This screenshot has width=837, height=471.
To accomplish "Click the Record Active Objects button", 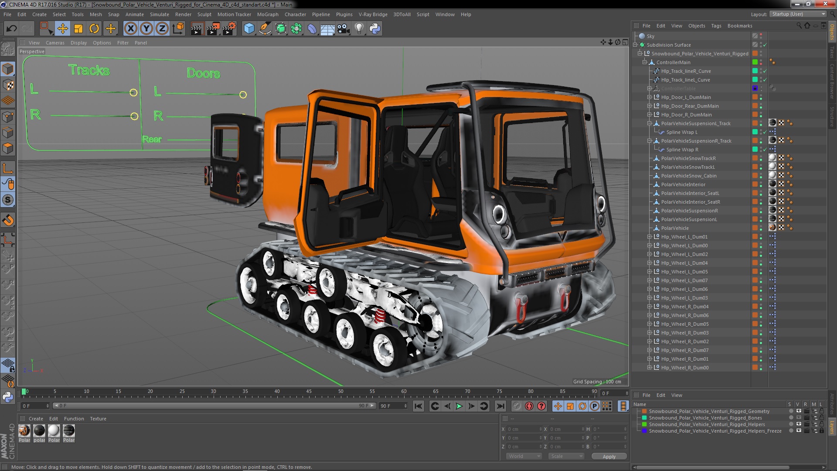I will coord(517,406).
